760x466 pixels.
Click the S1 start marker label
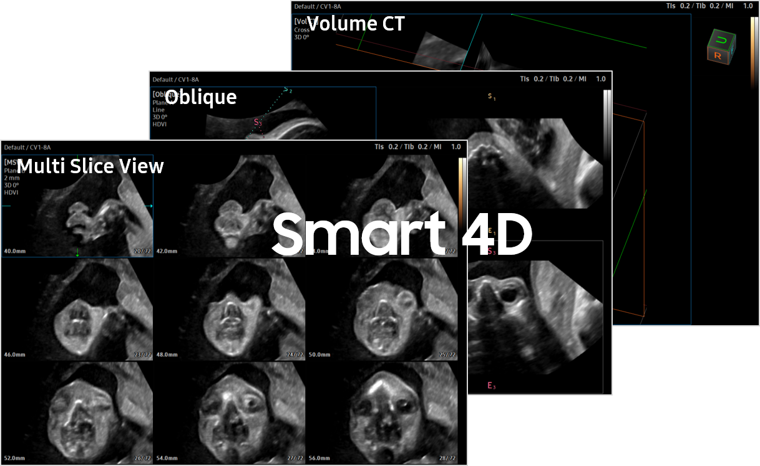(x=491, y=97)
